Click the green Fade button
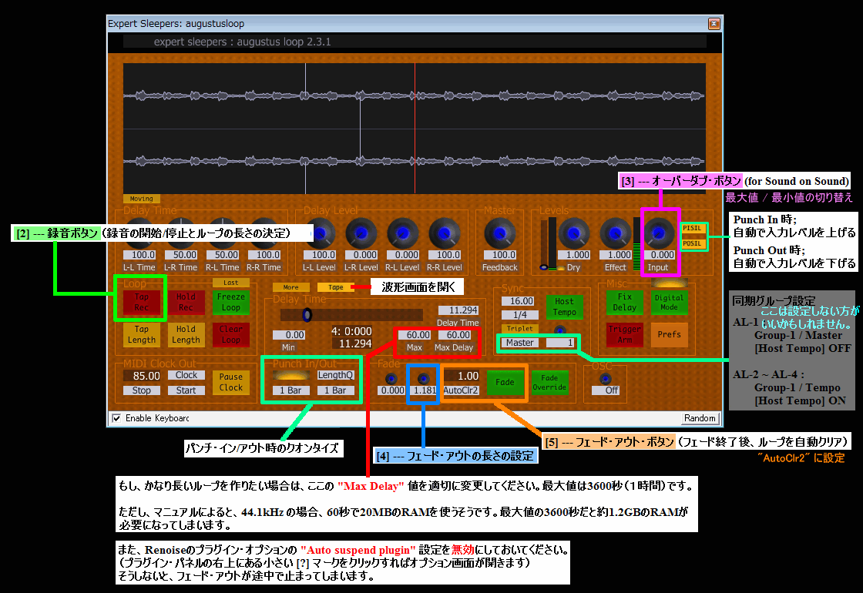Screen dimensions: 863x593 click(x=505, y=382)
